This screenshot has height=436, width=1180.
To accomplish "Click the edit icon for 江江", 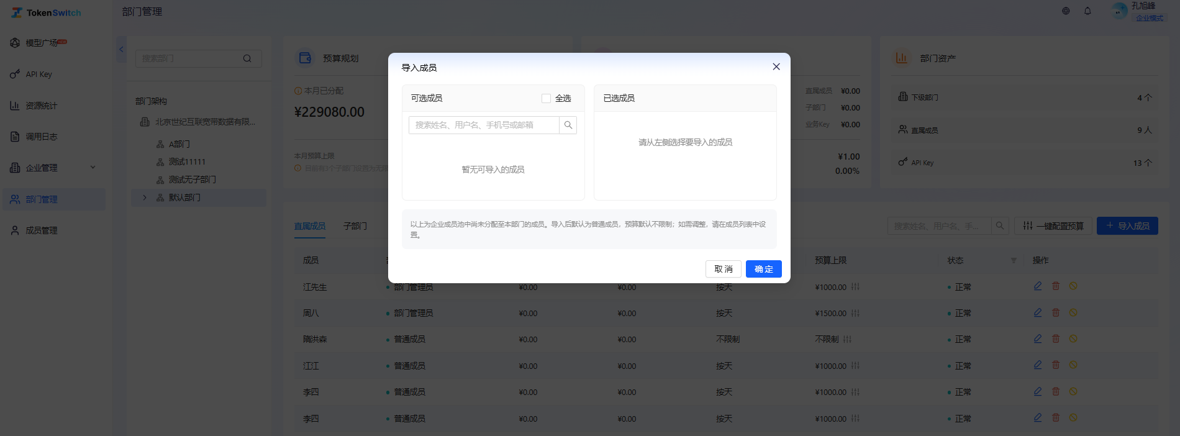I will pos(1038,365).
